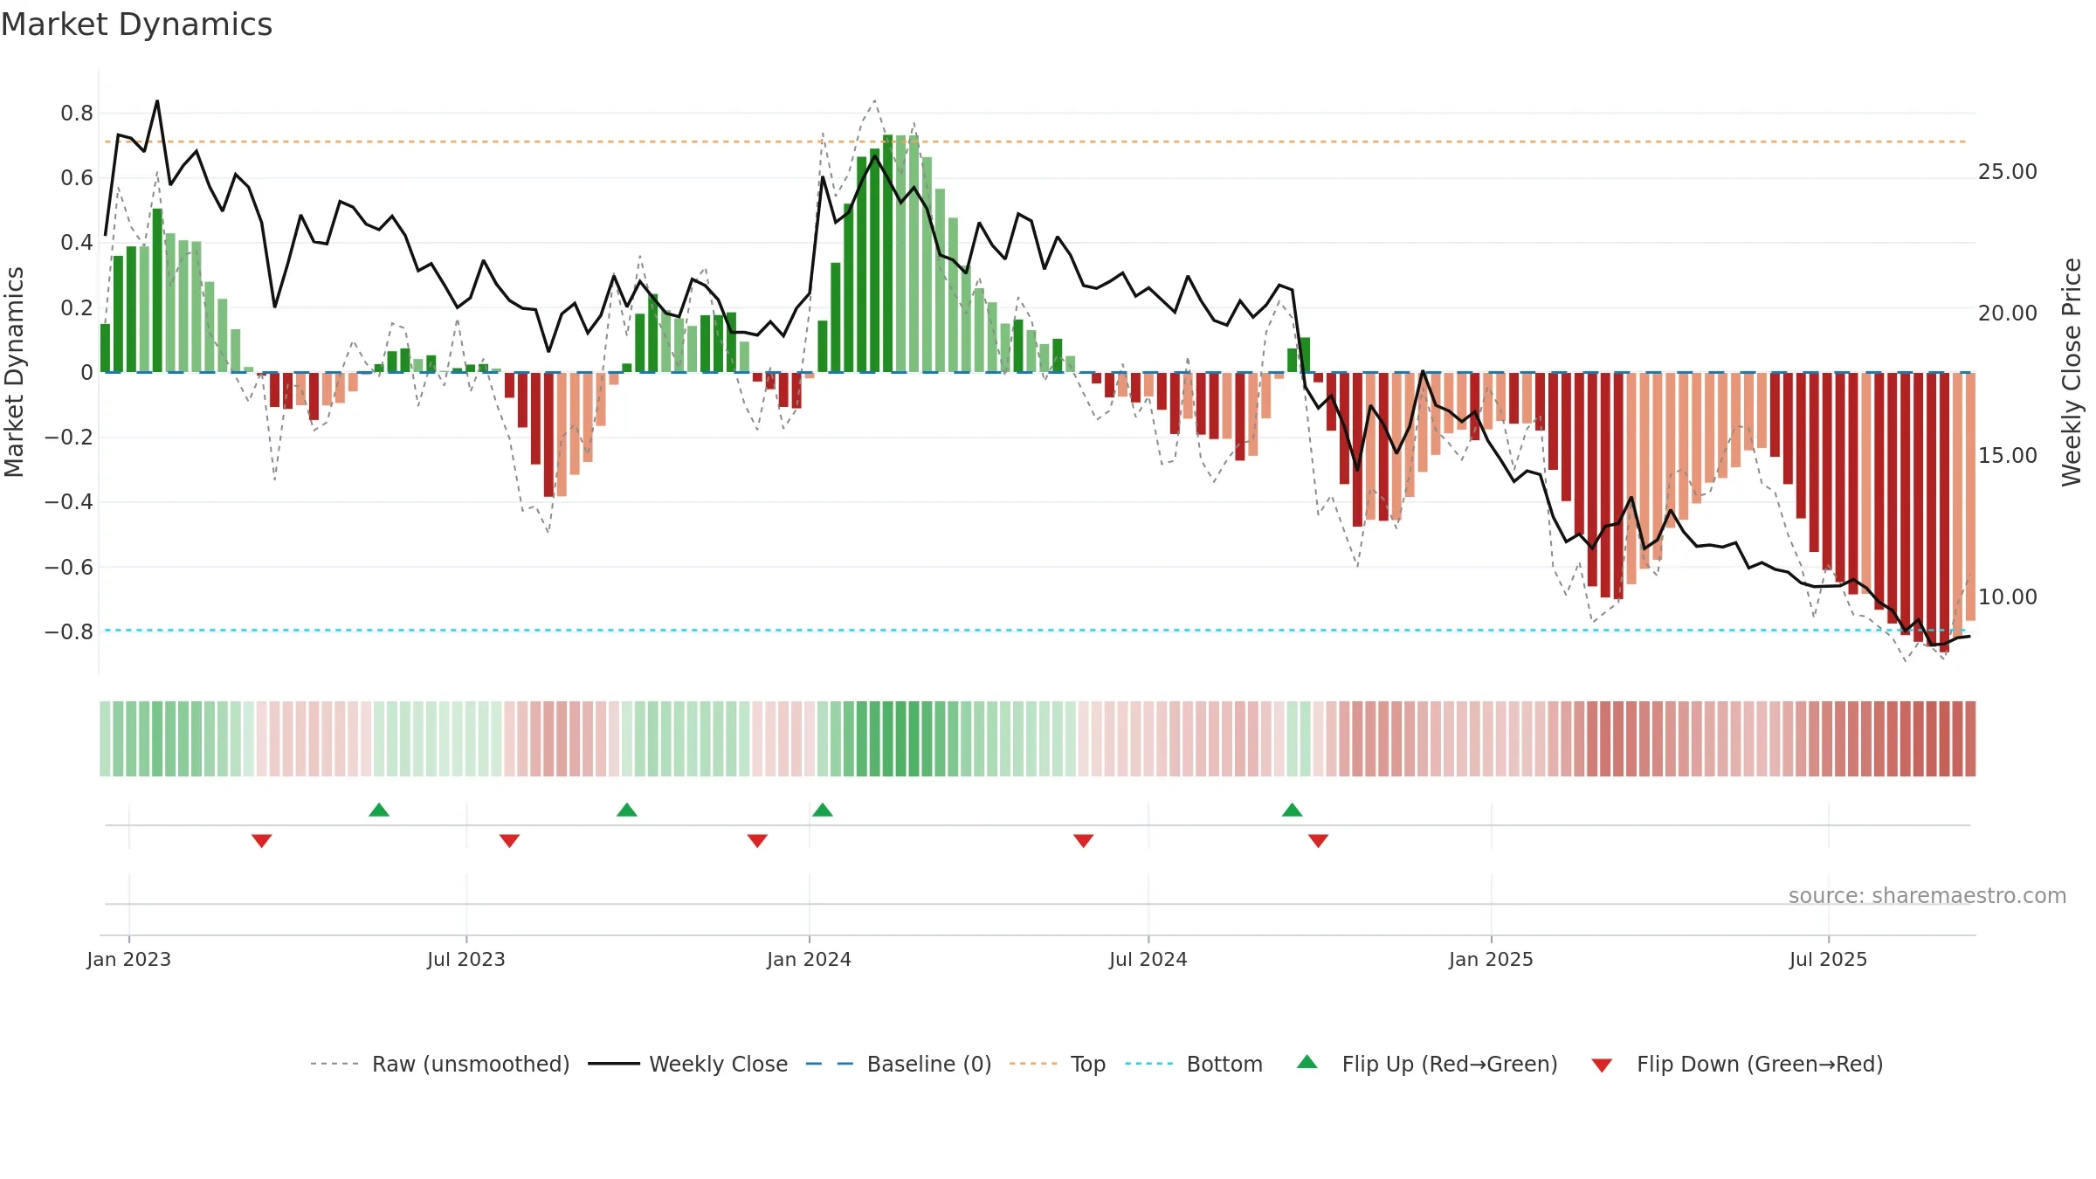Select the red flip-down marker in October 2024
The width and height of the screenshot is (2096, 1179).
coord(1319,841)
